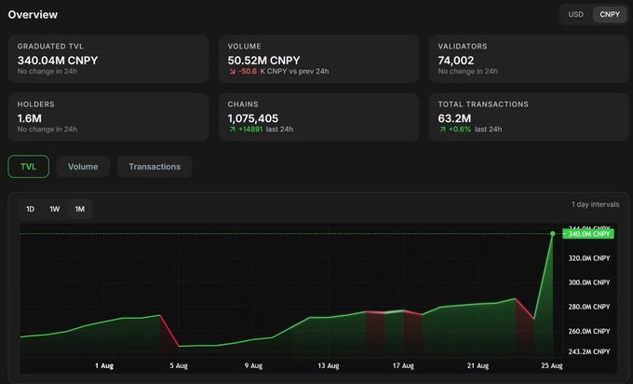
Task: Click the Overview heading
Action: pos(33,15)
